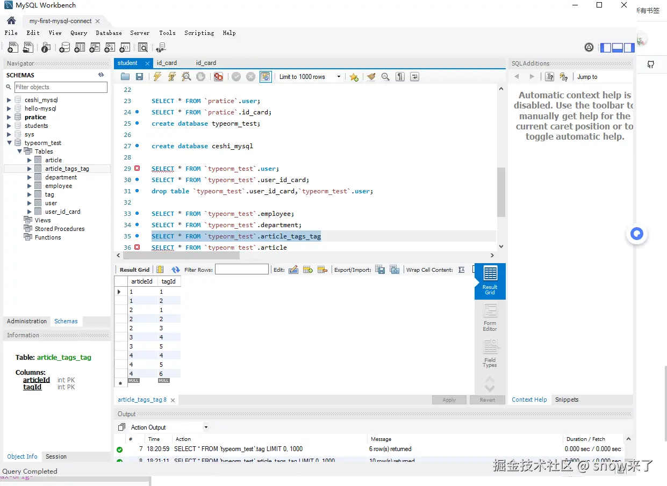This screenshot has height=486, width=667.
Task: Click the Filter Rows input field
Action: coord(242,270)
